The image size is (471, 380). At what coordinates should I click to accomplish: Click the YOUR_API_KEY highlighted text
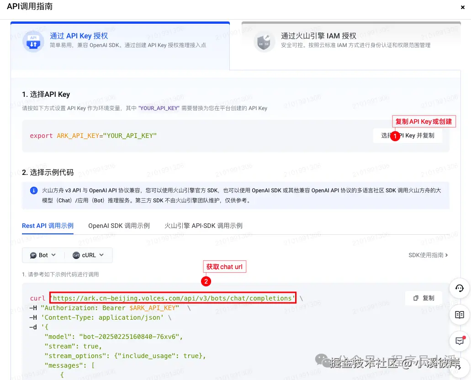coord(159,108)
